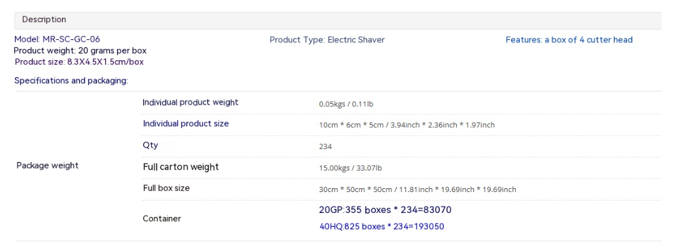Click the 0.05kgs / 0.11lb value

pyautogui.click(x=346, y=104)
